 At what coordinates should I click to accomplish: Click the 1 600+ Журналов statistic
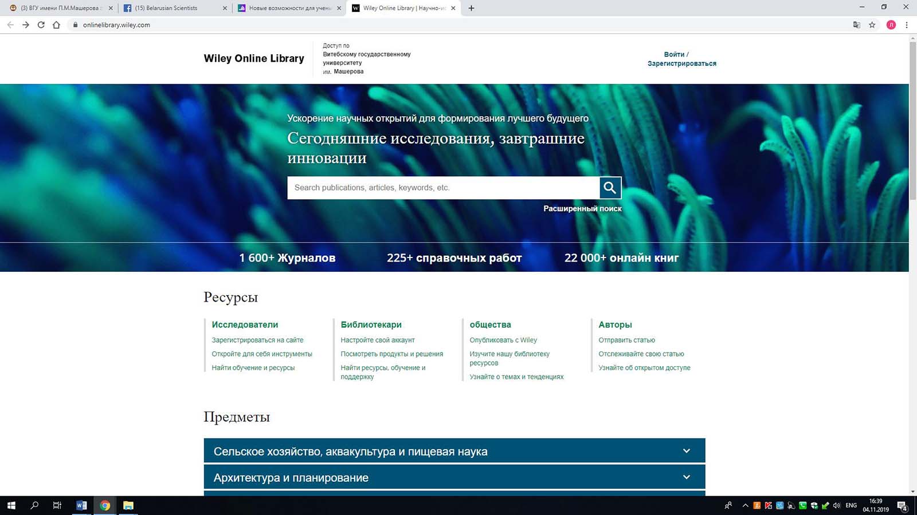287,258
